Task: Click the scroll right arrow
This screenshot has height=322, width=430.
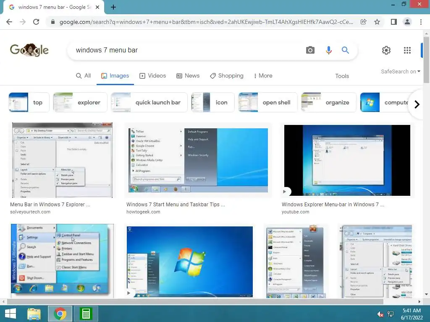Action: tap(420, 302)
